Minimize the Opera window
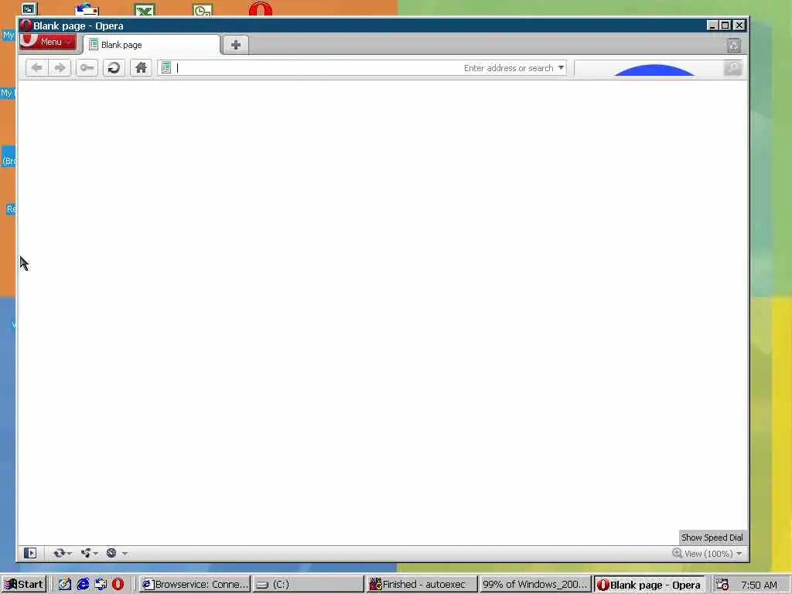The width and height of the screenshot is (792, 594). coord(712,26)
